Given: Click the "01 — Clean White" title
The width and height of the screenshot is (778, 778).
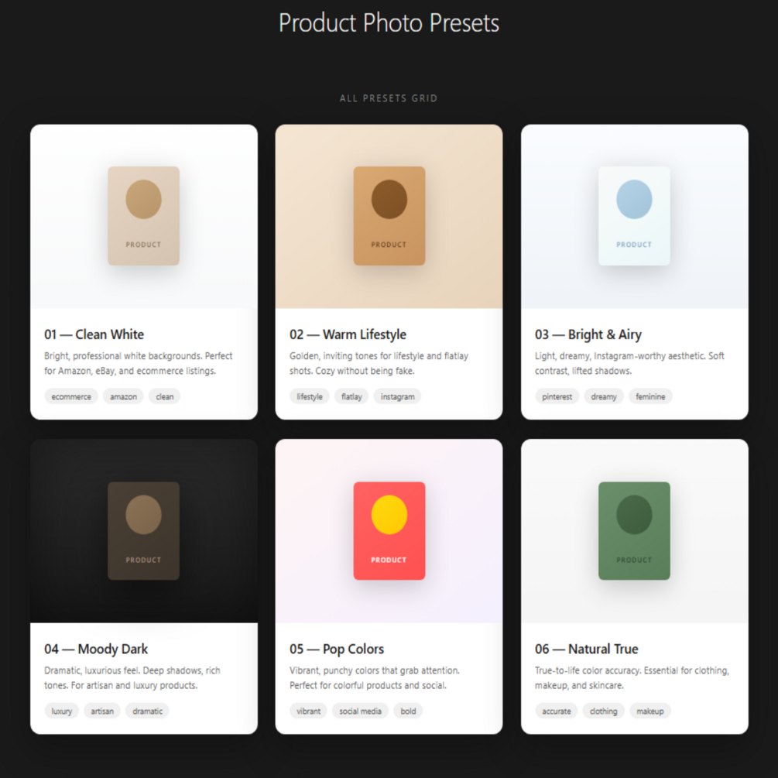Looking at the screenshot, I should click(94, 334).
